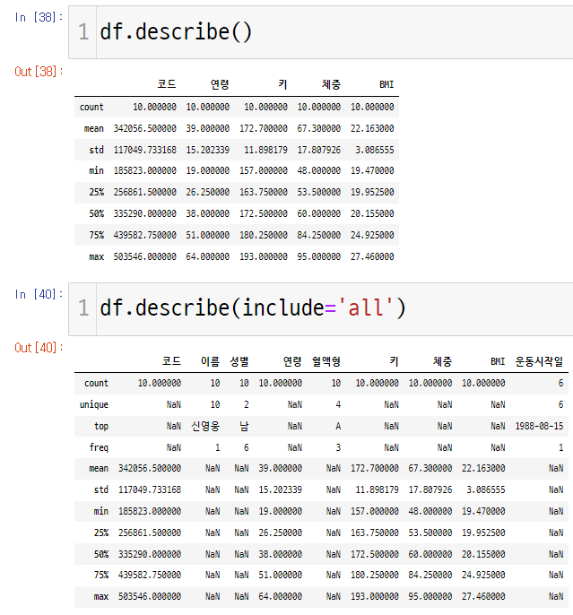Click the count row label in Out[38] table
Viewport: 573px width, 615px height.
(91, 107)
